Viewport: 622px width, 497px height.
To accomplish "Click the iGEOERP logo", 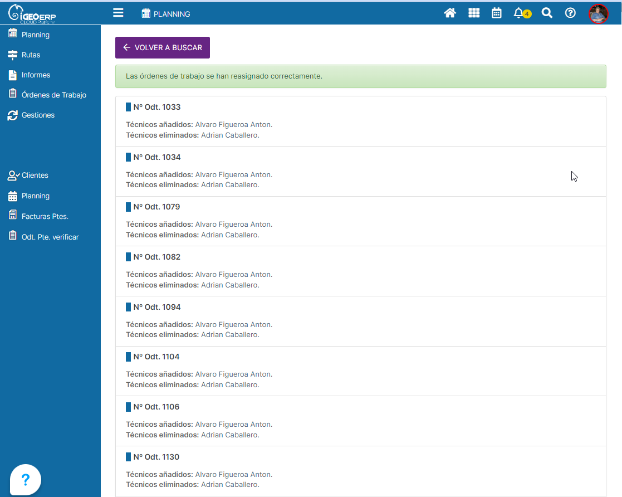I will [x=32, y=13].
